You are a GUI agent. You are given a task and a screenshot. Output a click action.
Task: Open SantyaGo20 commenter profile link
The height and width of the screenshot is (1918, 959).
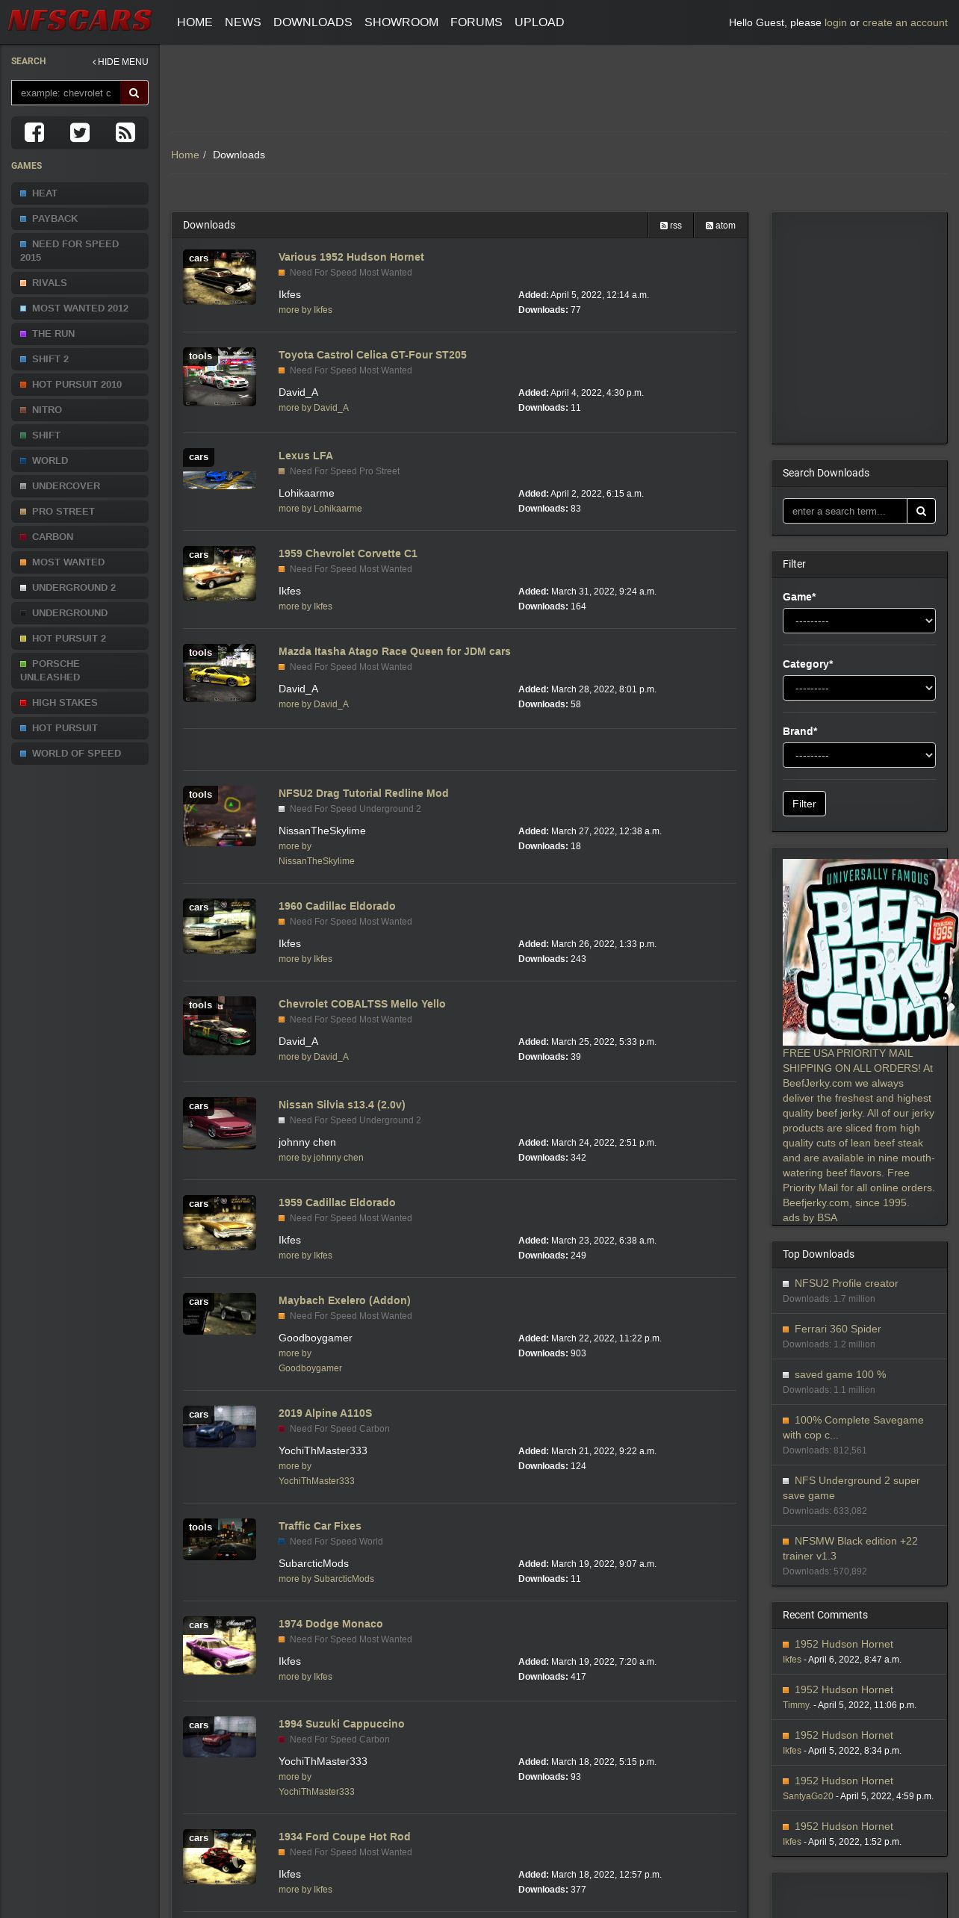(x=807, y=1796)
